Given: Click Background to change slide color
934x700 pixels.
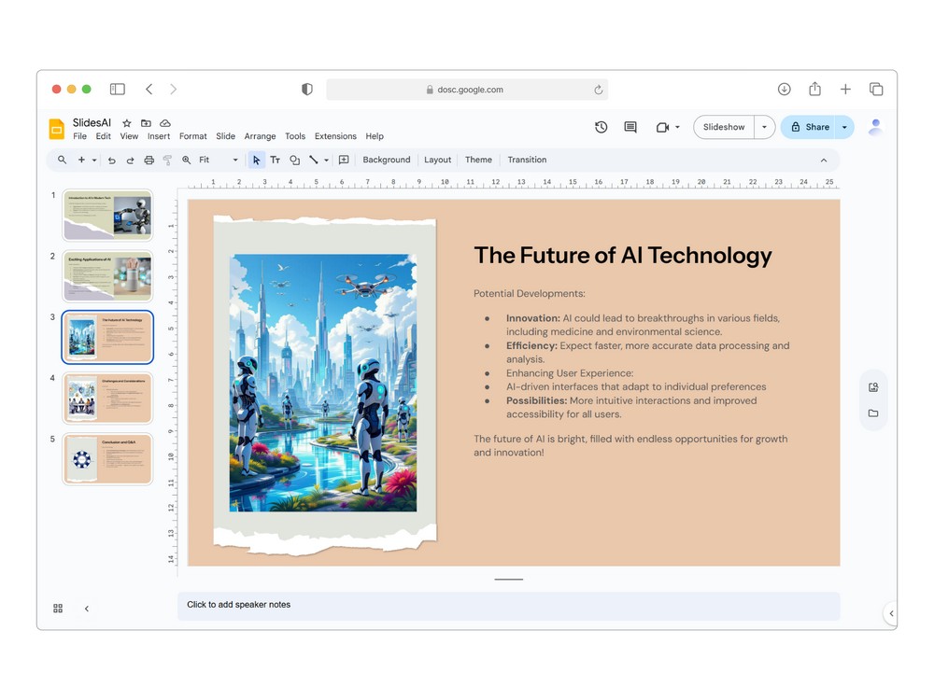Looking at the screenshot, I should (x=386, y=160).
